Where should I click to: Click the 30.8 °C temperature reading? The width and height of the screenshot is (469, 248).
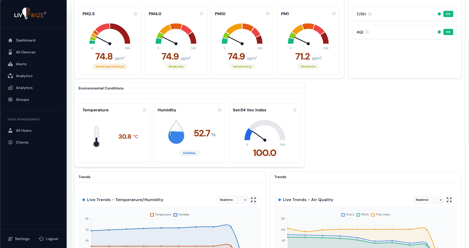click(128, 137)
